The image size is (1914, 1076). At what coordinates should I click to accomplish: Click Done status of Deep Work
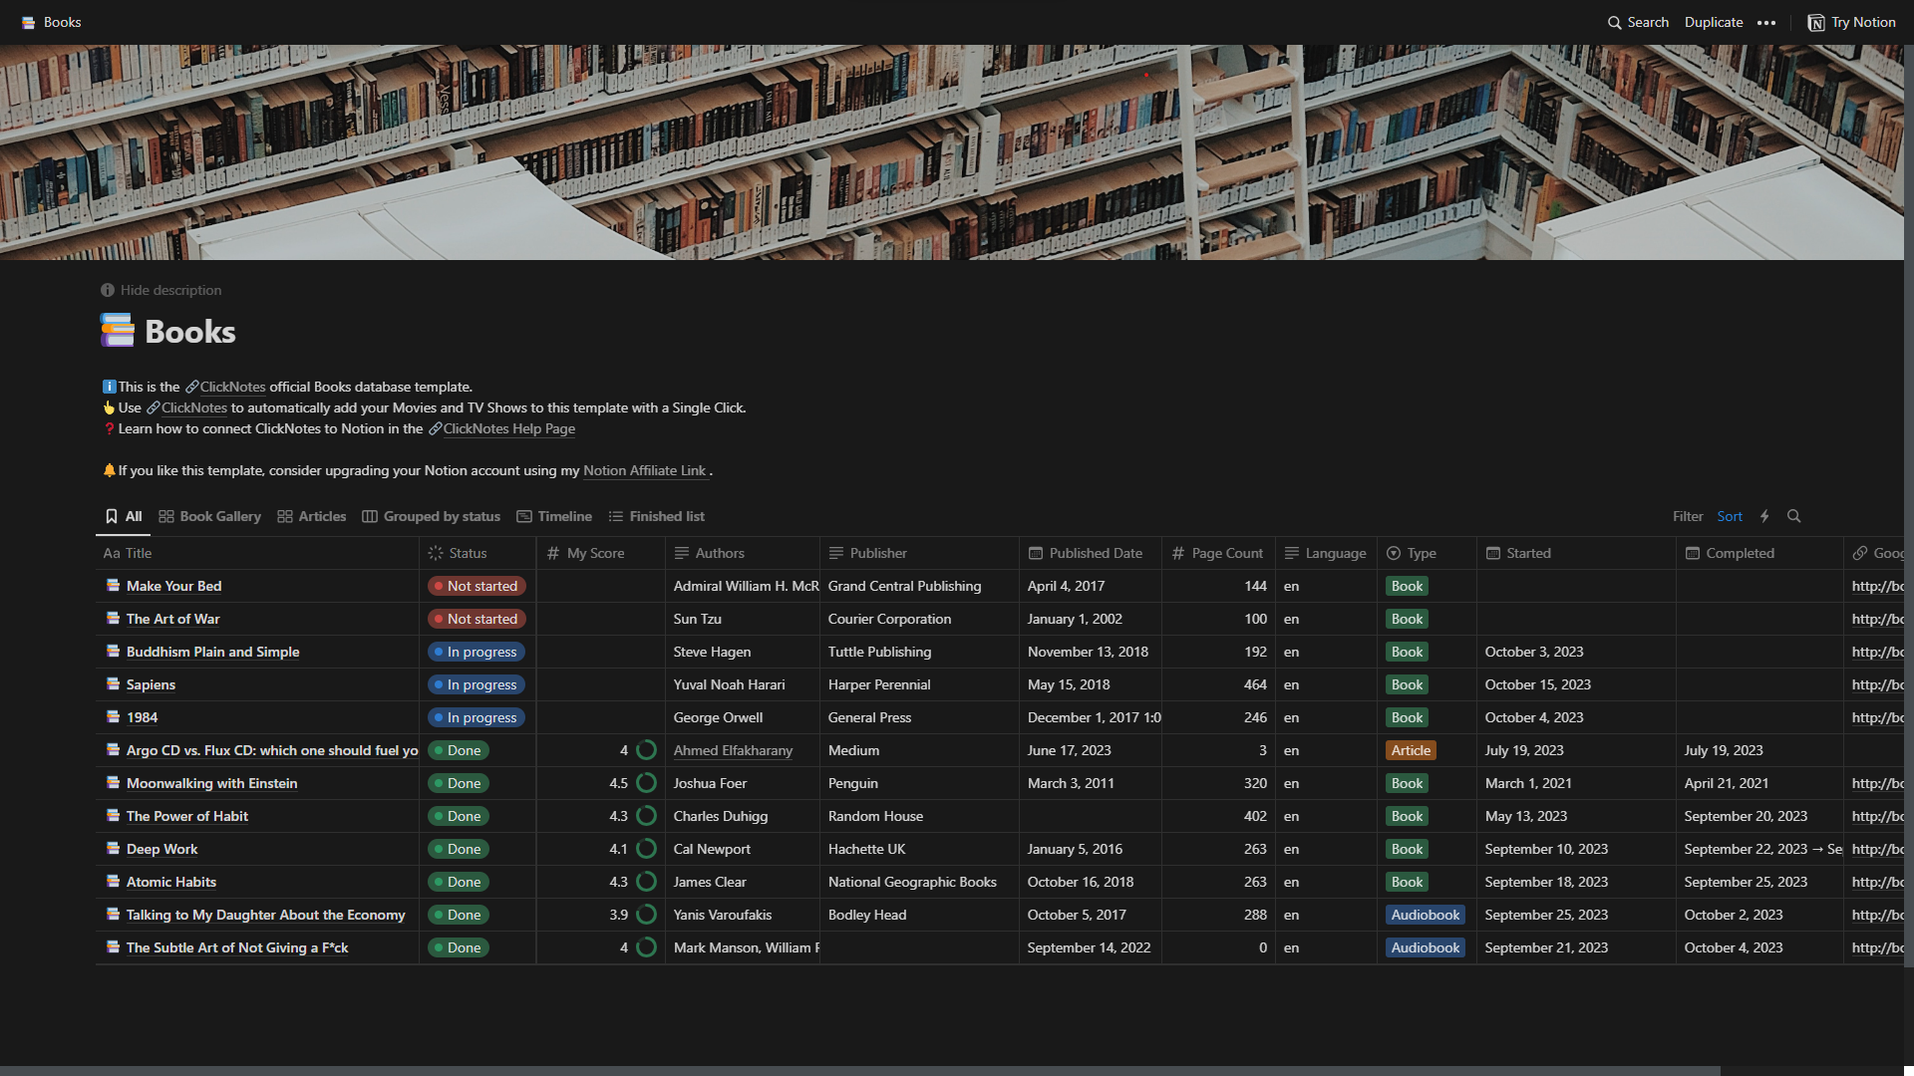[459, 849]
